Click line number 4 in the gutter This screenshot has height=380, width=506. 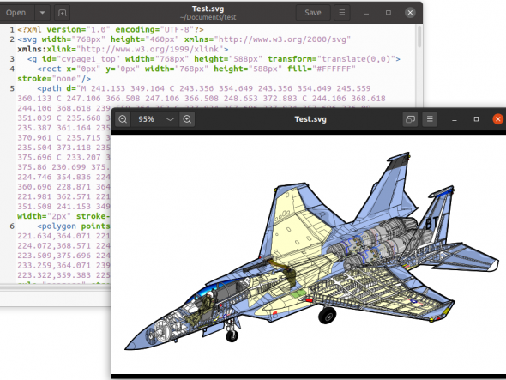point(12,69)
